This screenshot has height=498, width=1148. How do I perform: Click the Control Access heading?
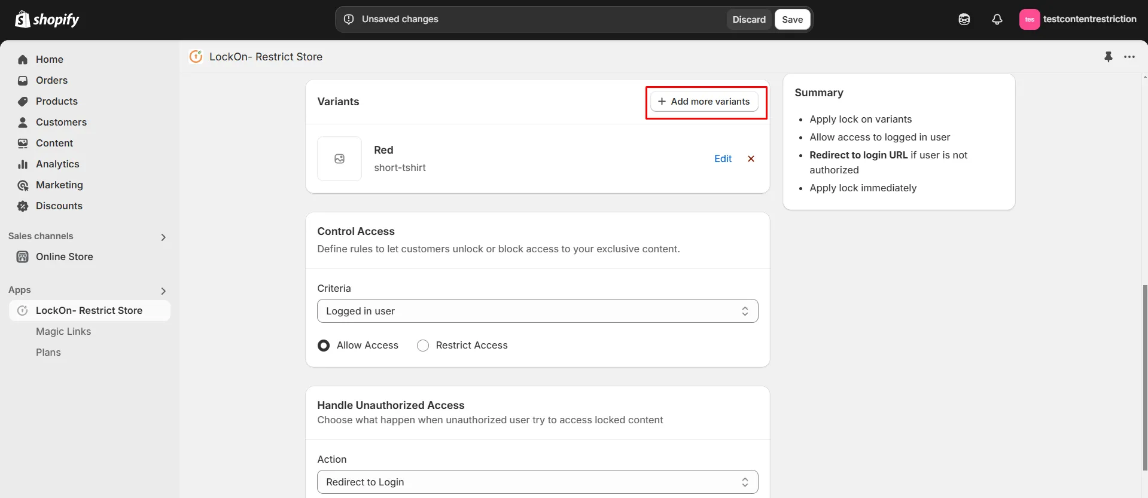[356, 231]
